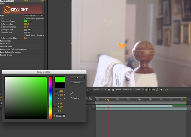This screenshot has width=191, height=137.
Task: Click the Screen Pre-blur value 0.0
Action: click(x=25, y=38)
